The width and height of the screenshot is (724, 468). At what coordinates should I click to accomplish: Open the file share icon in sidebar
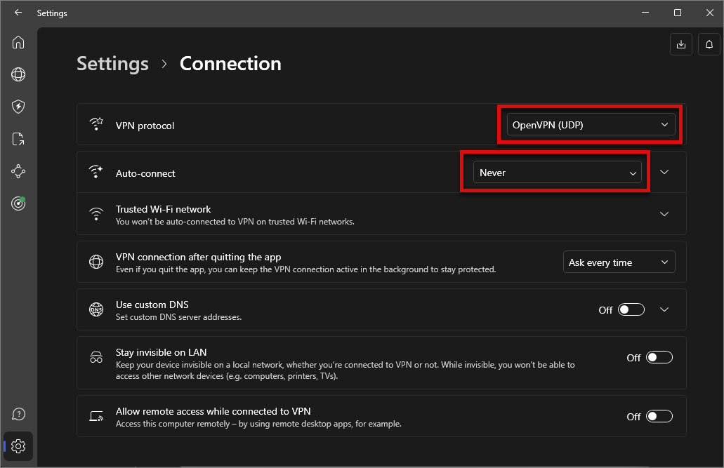[18, 139]
